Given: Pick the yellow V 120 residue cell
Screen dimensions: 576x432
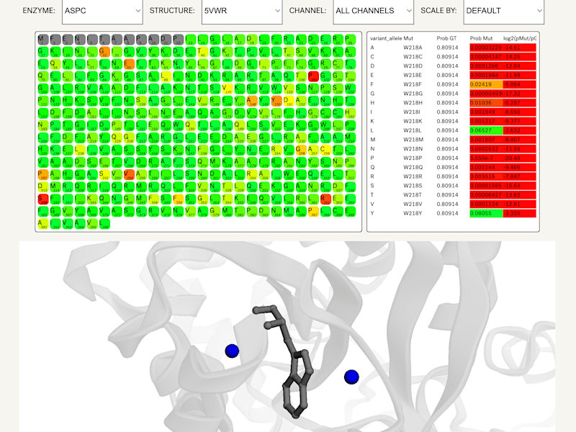Looking at the screenshot, I should (228, 89).
